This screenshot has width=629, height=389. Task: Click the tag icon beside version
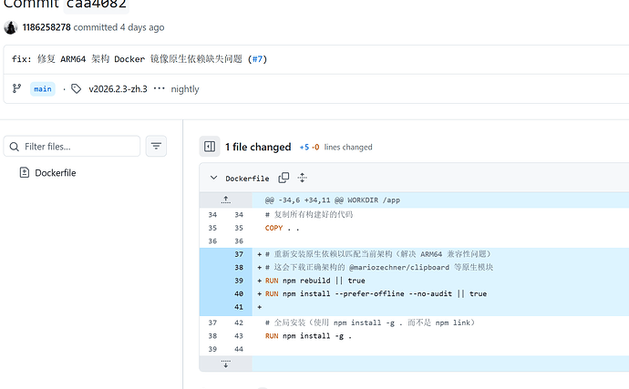click(x=77, y=88)
